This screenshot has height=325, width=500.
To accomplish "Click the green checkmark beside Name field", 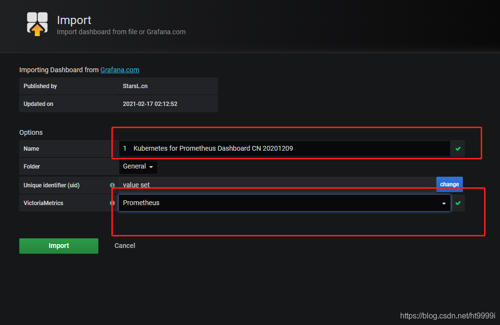I will pyautogui.click(x=458, y=149).
